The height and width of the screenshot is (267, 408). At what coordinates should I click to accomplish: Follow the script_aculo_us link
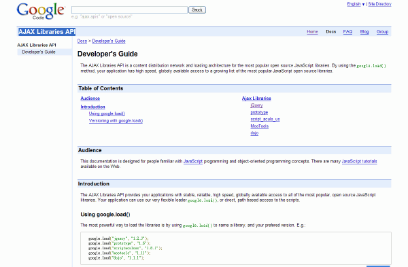tap(265, 119)
